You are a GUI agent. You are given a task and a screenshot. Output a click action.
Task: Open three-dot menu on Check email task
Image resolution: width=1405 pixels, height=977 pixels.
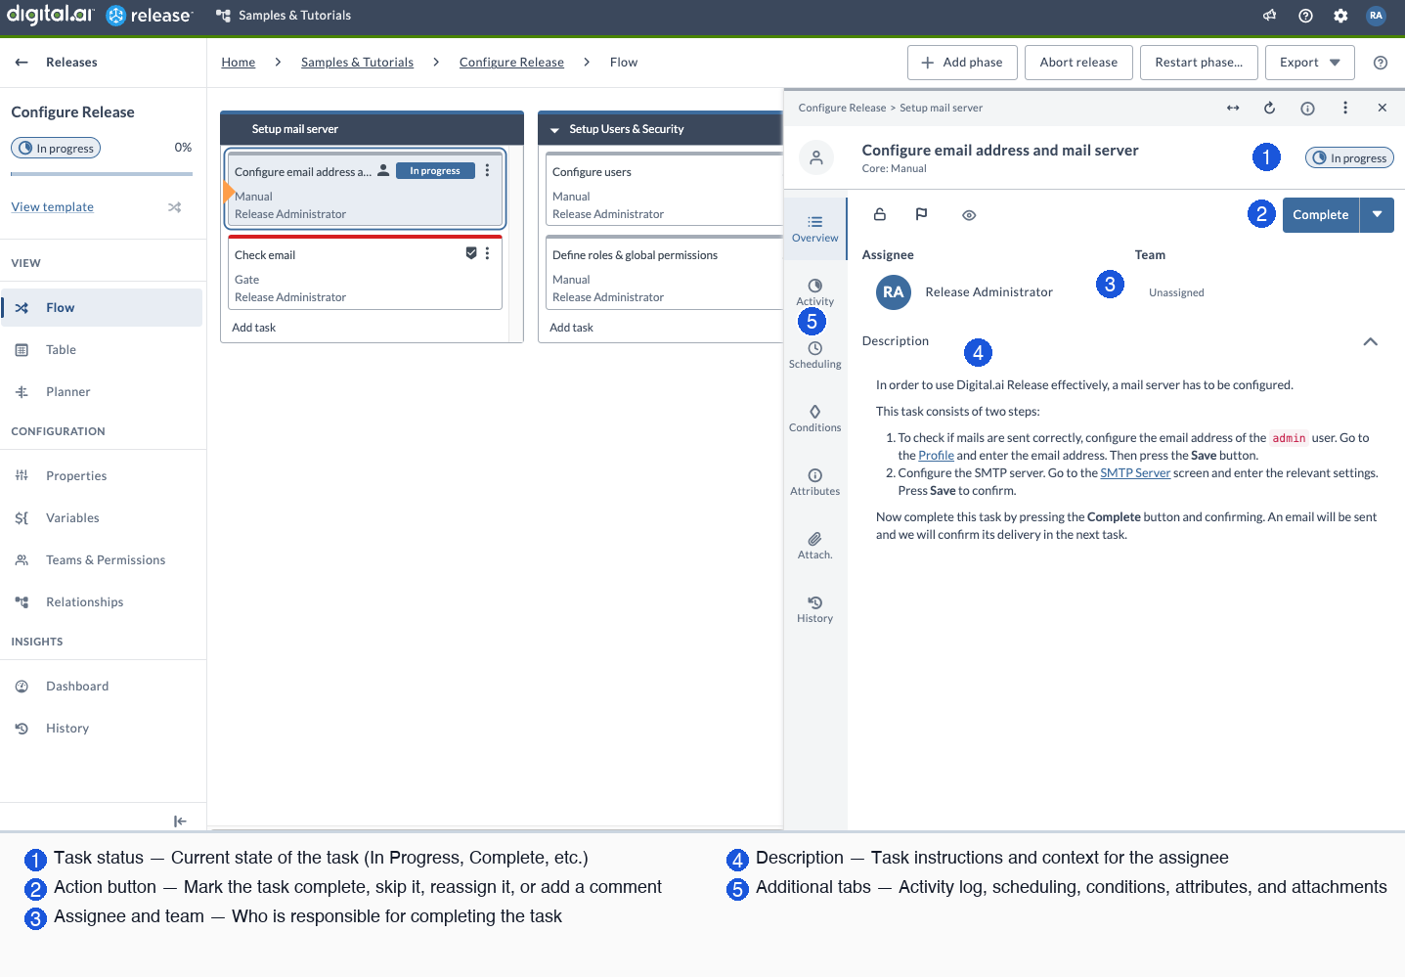(487, 253)
